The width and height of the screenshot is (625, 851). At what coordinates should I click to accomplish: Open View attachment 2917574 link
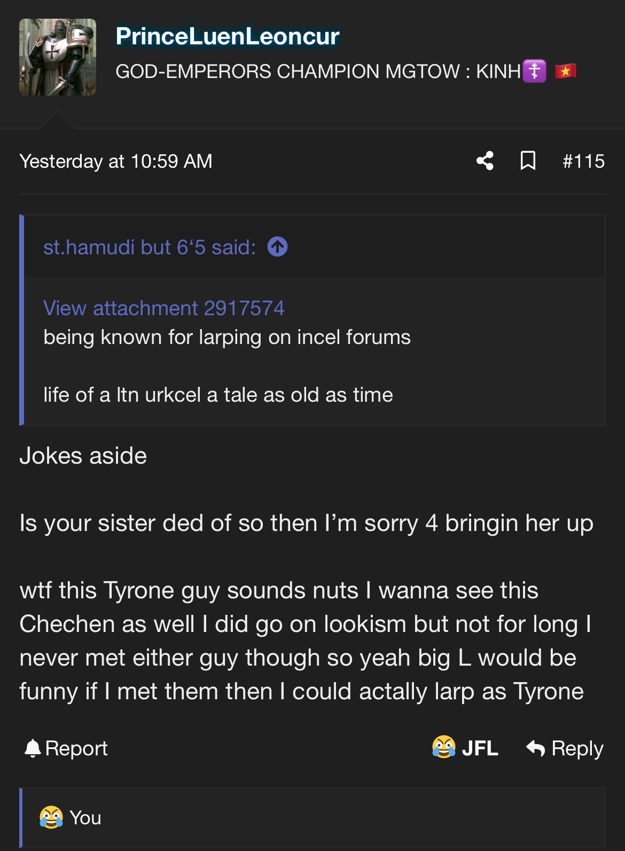tap(163, 308)
